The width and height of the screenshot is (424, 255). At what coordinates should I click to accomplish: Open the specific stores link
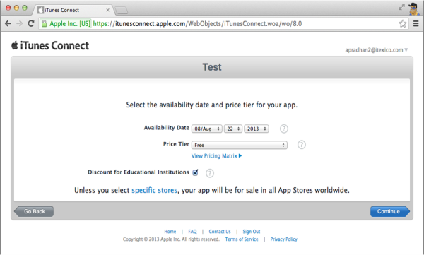coord(154,191)
